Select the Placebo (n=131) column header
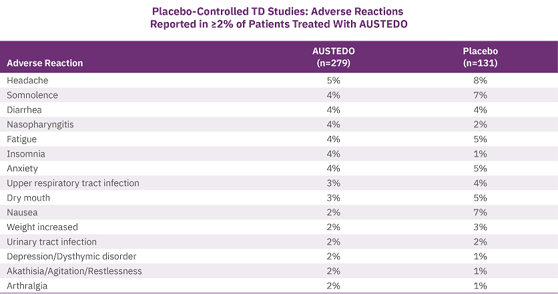This screenshot has height=294, width=558. click(x=480, y=57)
